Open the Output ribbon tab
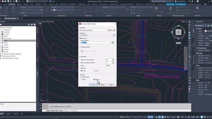This screenshot has height=119, width=212. [x=45, y=4]
